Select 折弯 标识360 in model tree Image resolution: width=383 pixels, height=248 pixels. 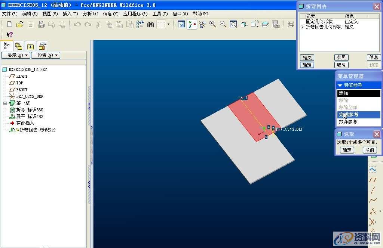click(x=30, y=110)
